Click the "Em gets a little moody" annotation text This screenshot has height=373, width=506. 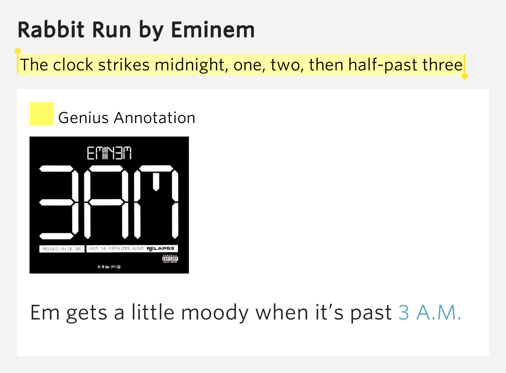tap(211, 313)
